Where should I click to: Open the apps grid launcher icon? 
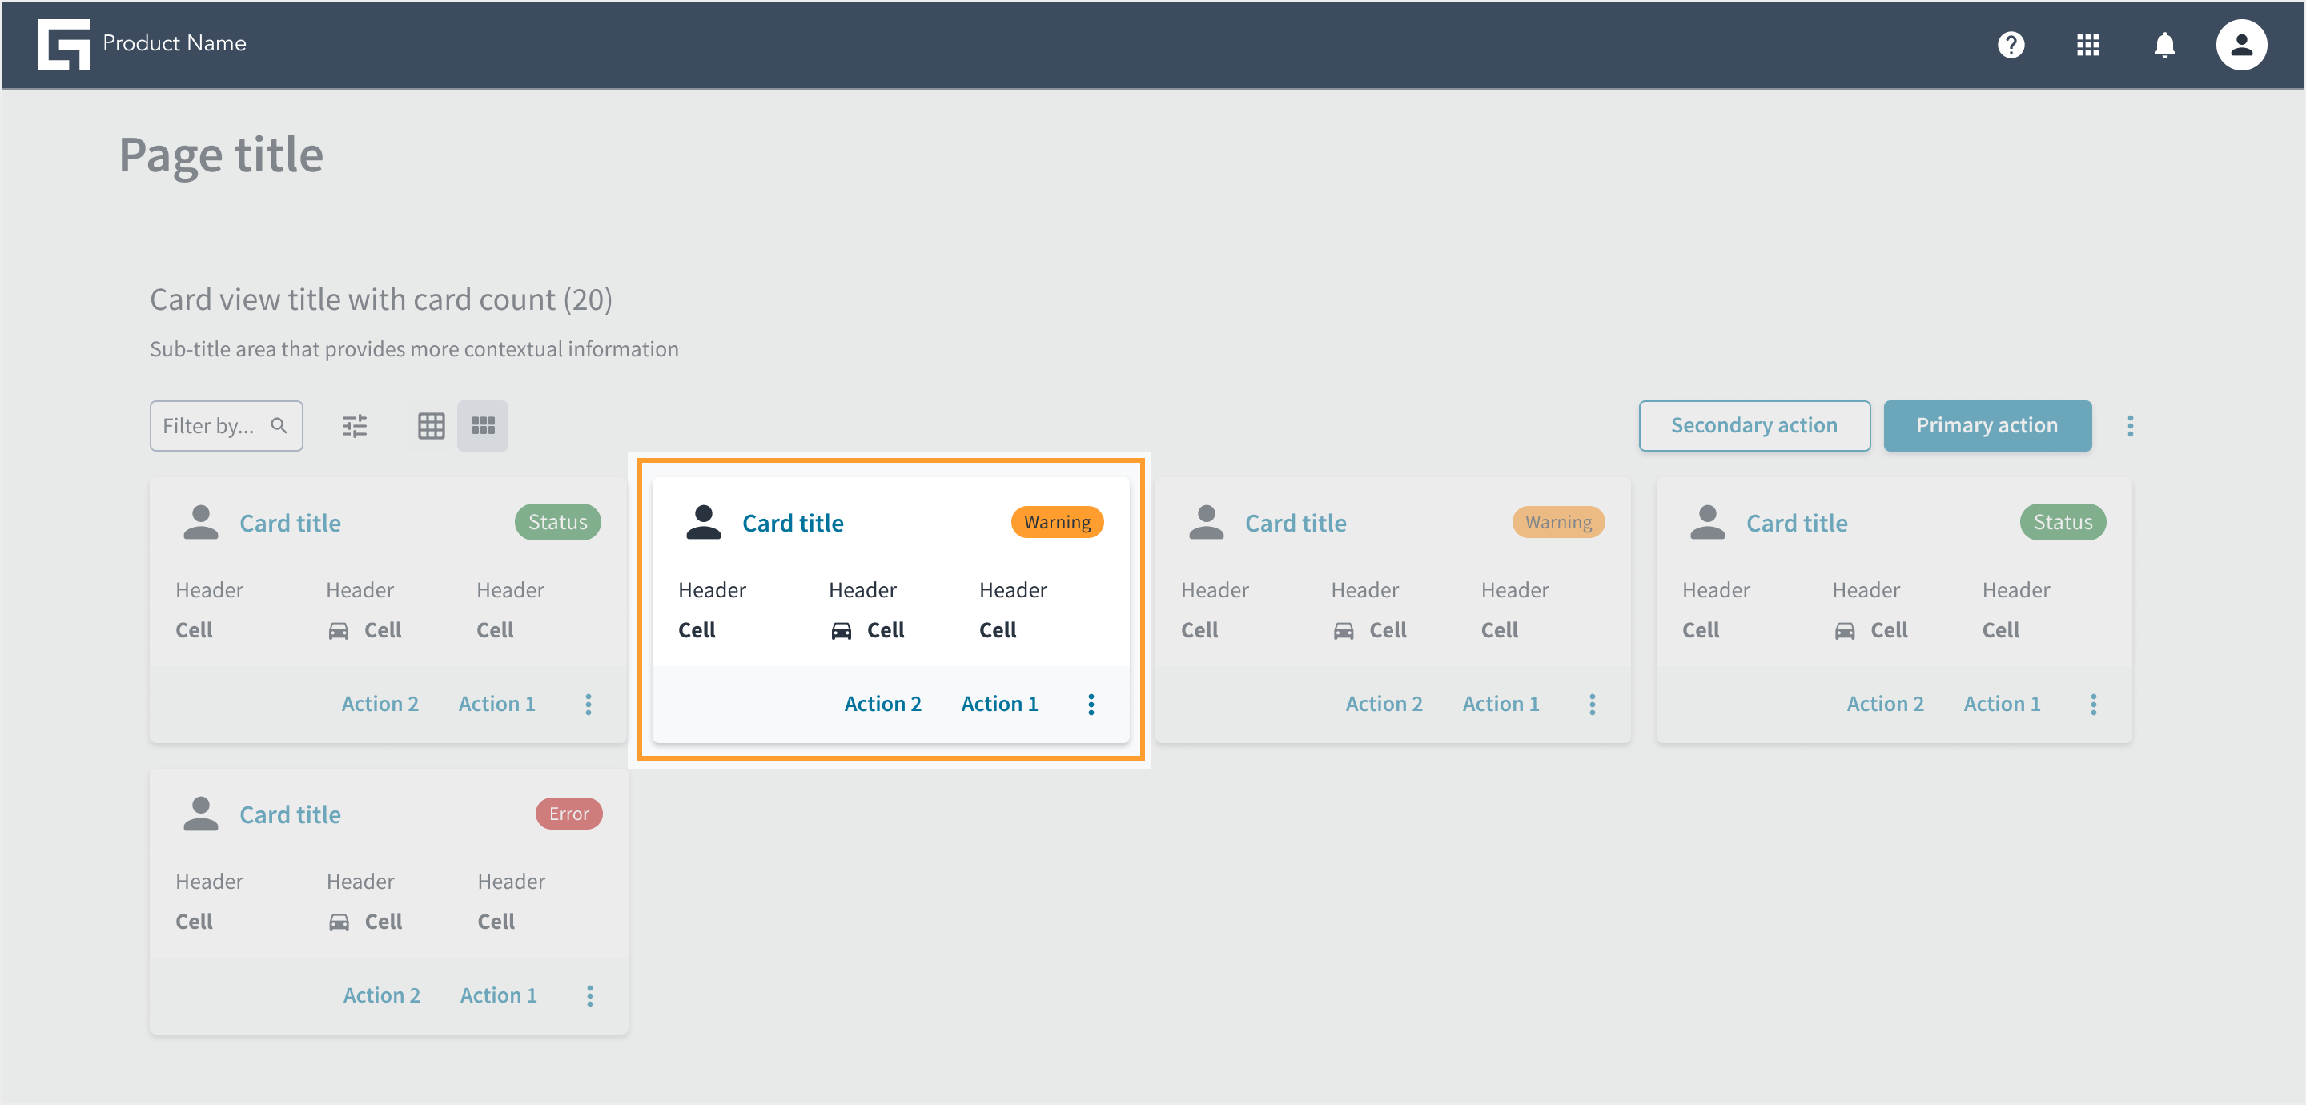pyautogui.click(x=2087, y=45)
